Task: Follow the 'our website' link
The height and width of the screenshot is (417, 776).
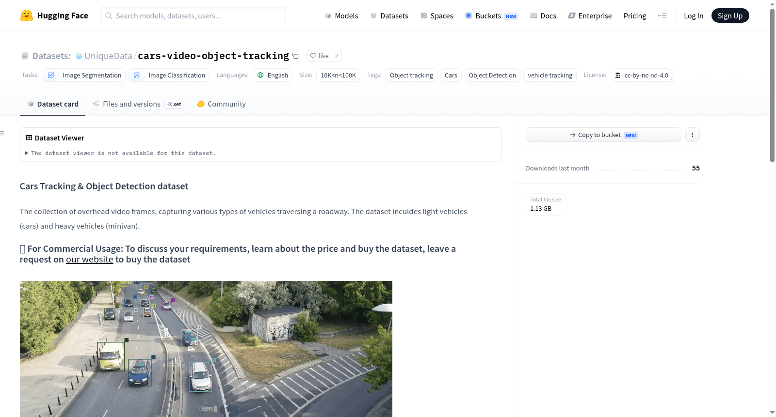Action: pyautogui.click(x=90, y=259)
